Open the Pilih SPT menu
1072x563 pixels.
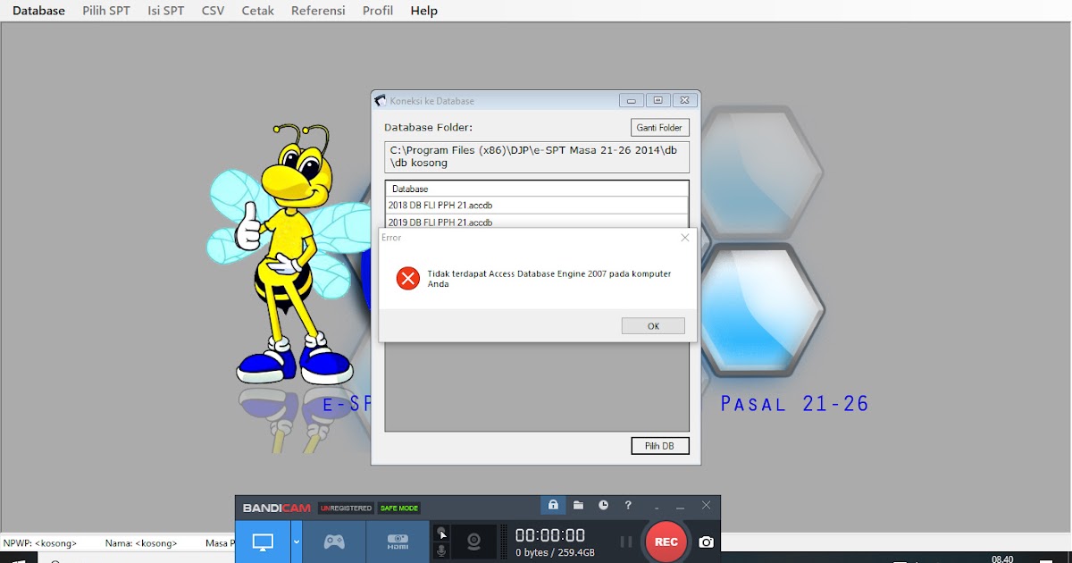click(106, 11)
